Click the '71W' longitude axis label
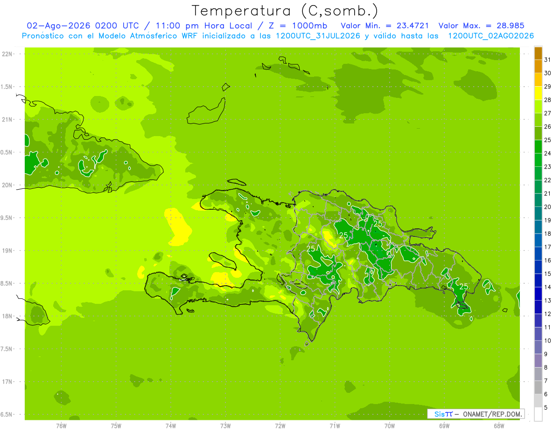This screenshot has height=432, width=560. (x=335, y=426)
